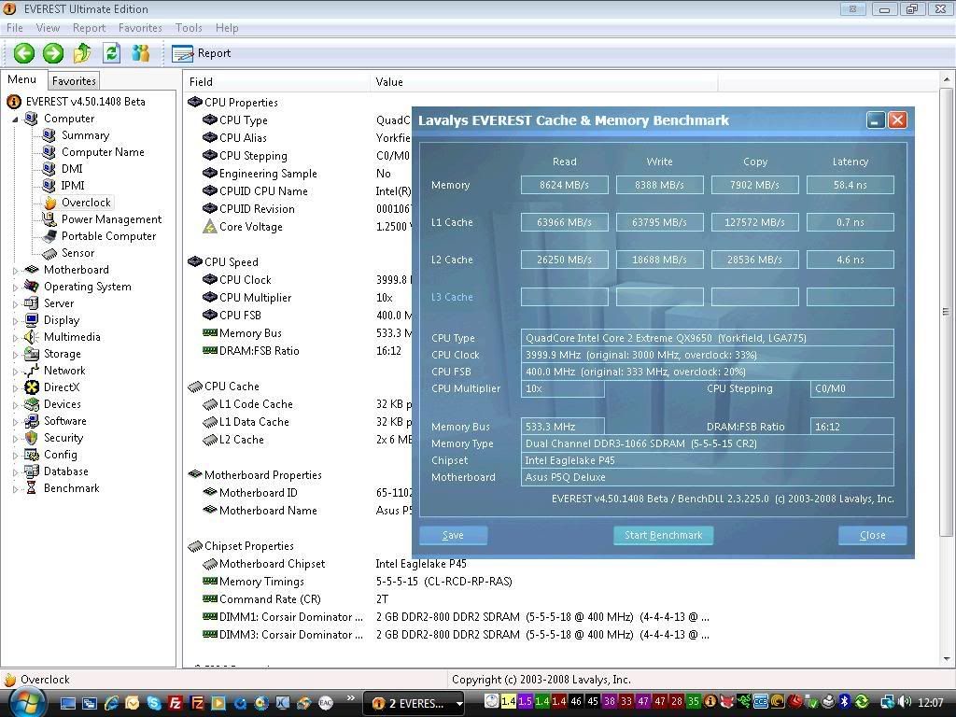956x717 pixels.
Task: Click the green Forward arrow toolbar icon
Action: pos(53,53)
